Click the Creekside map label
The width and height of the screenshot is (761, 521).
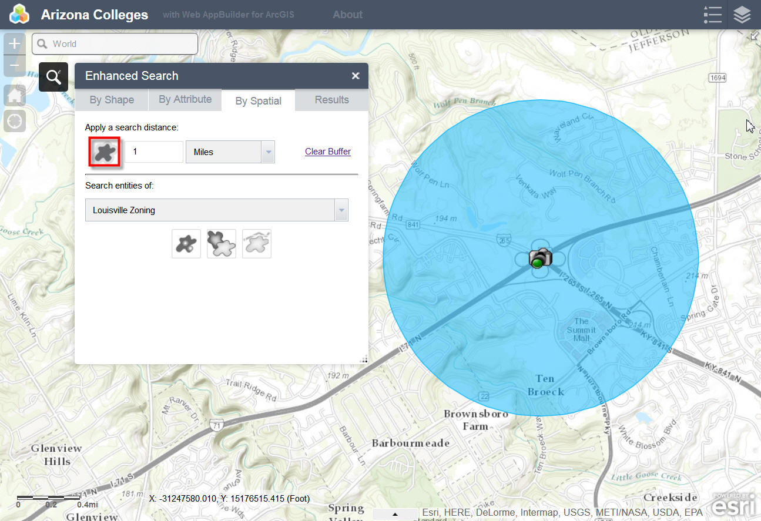click(x=670, y=498)
